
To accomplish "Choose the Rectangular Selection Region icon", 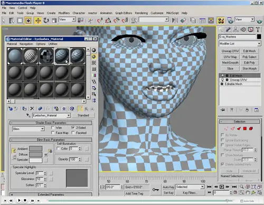I will pyautogui.click(x=20, y=21).
